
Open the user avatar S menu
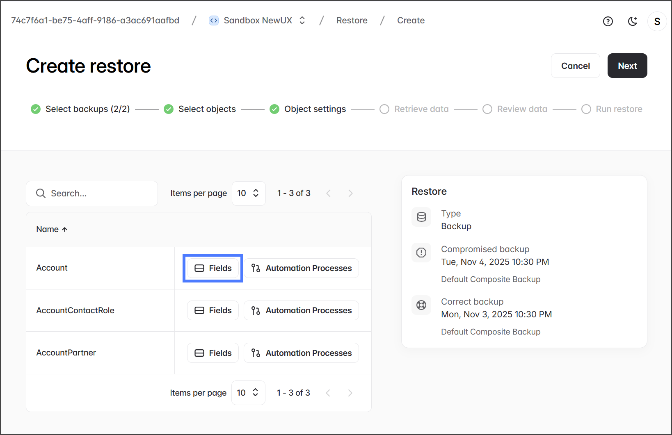[657, 21]
